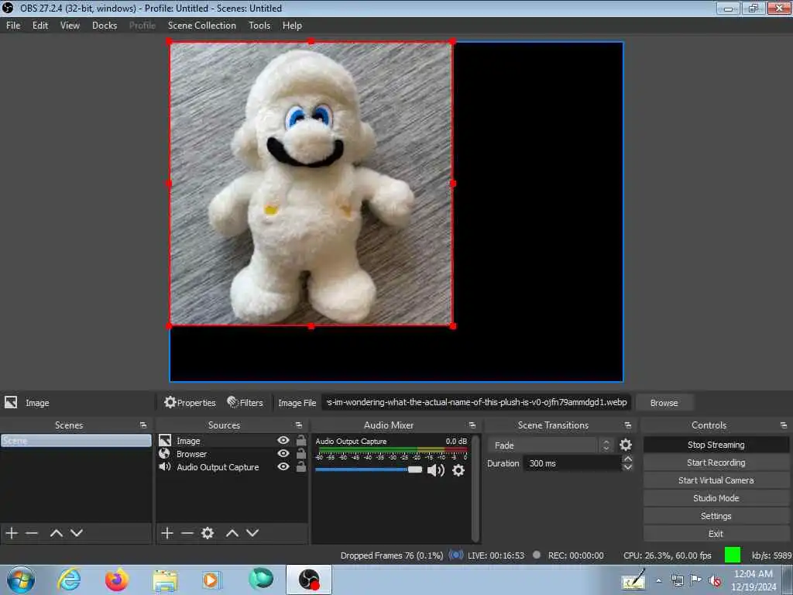Select the Scene entry in Scenes list

pos(76,441)
